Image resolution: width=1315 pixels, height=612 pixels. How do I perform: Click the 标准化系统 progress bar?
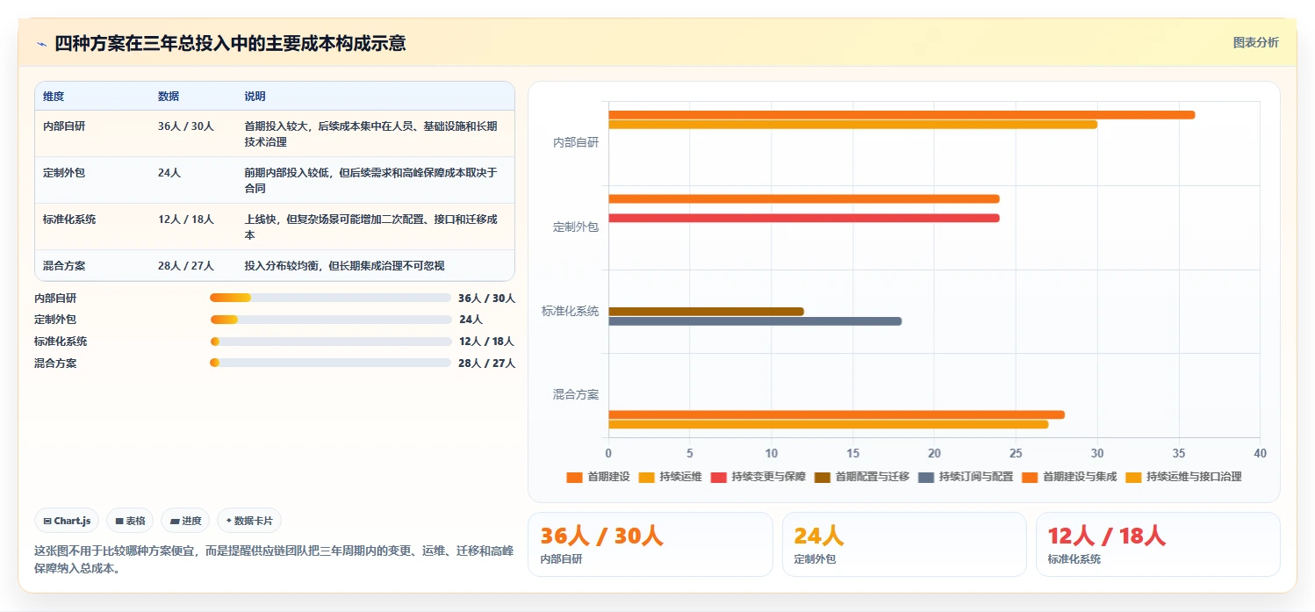[x=330, y=342]
